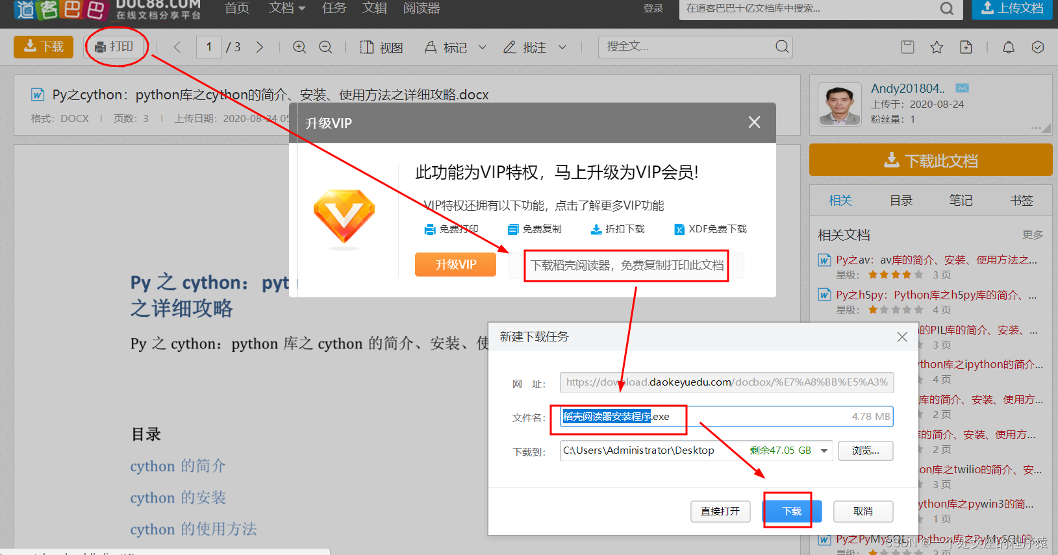Open related doc Py之av
The height and width of the screenshot is (555, 1058).
(936, 260)
